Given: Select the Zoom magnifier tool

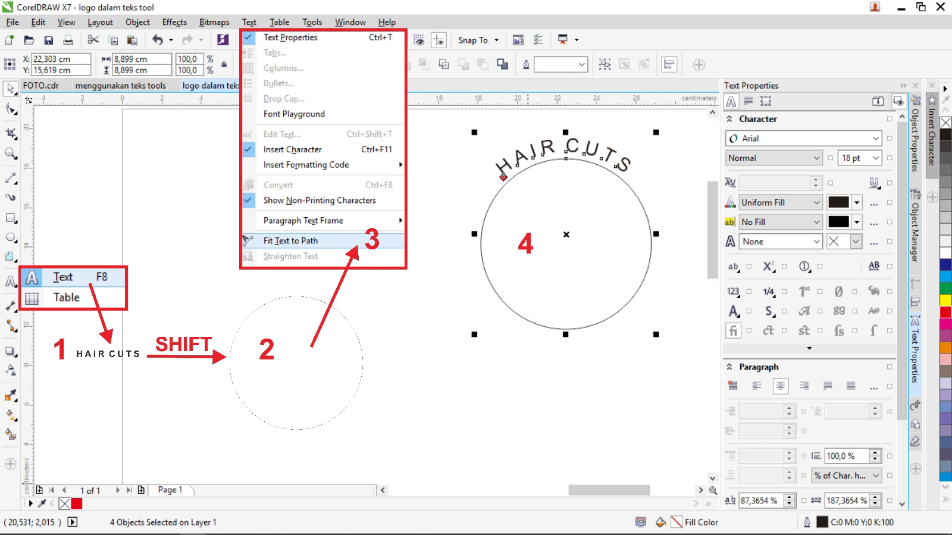Looking at the screenshot, I should [x=11, y=154].
